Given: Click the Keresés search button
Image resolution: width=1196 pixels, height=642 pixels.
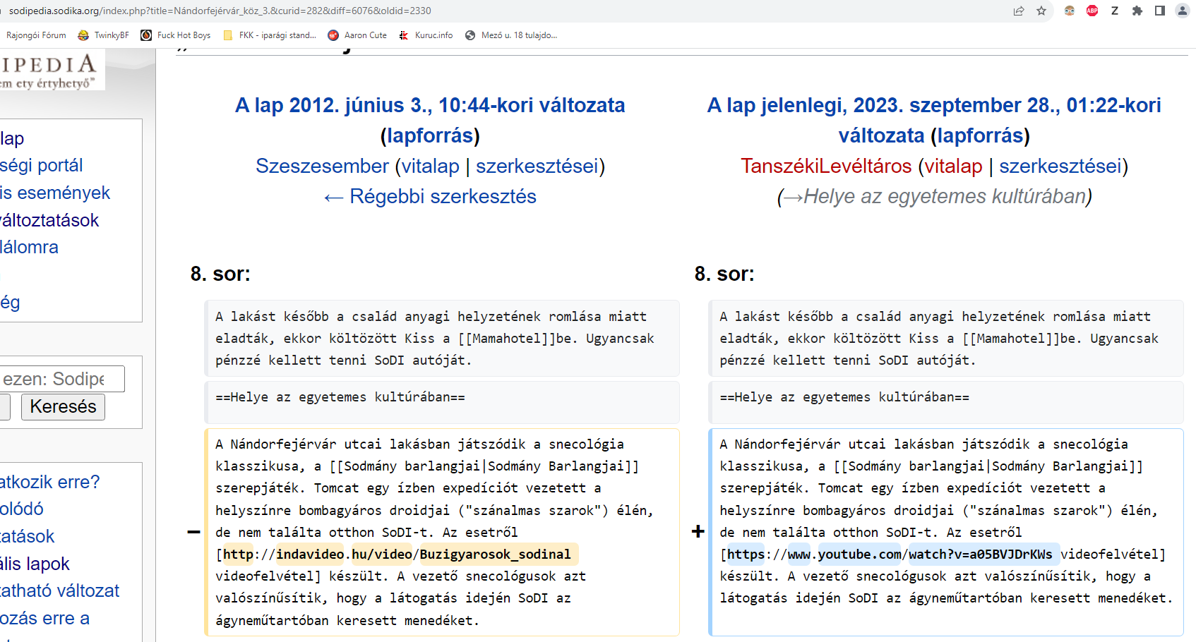Looking at the screenshot, I should pos(63,407).
